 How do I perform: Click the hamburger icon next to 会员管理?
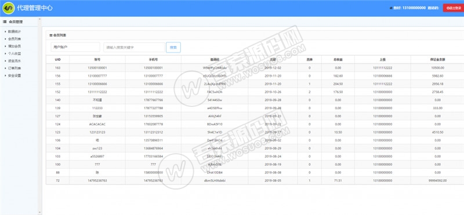[x=5, y=22]
